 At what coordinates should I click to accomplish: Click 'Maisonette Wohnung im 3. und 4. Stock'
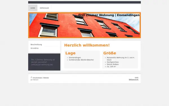pyautogui.click(x=121, y=59)
